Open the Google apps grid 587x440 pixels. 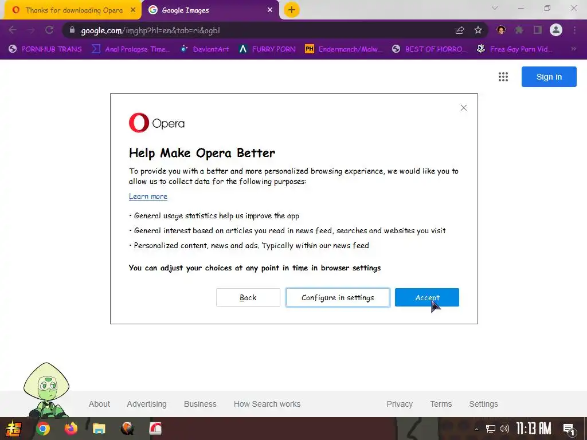503,77
